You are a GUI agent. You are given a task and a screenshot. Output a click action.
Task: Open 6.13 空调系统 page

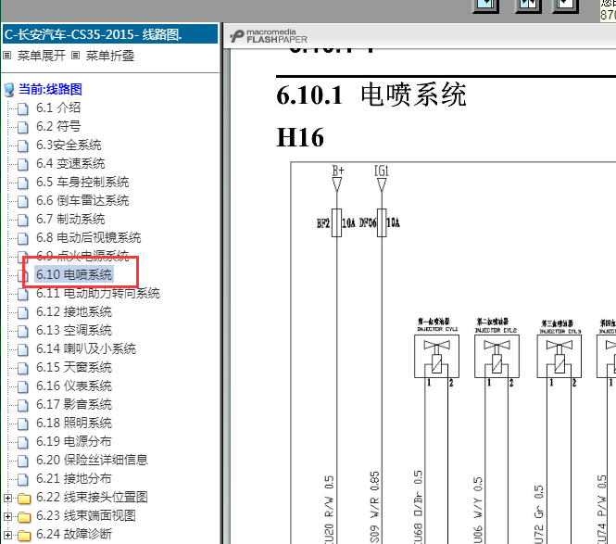(74, 330)
